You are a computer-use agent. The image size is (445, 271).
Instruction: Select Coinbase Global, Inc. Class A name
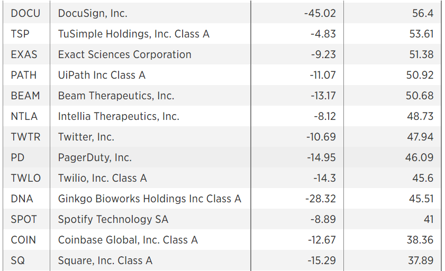pyautogui.click(x=128, y=240)
